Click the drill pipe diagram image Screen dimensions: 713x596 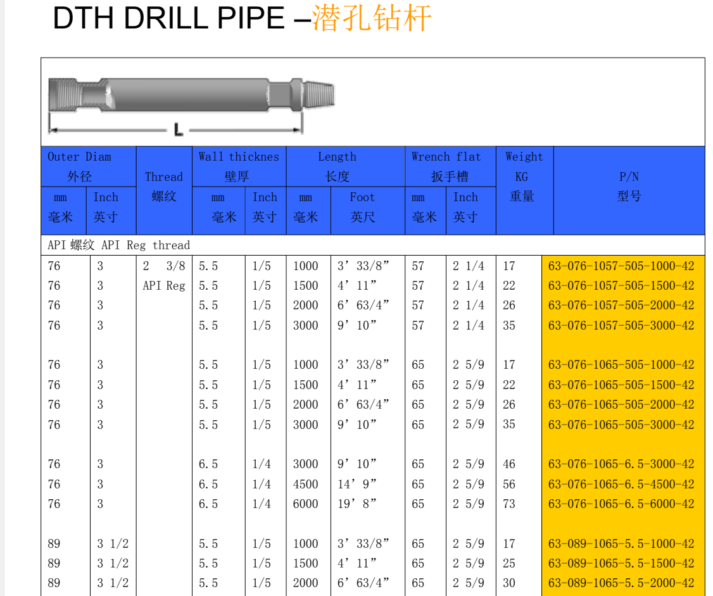point(191,102)
